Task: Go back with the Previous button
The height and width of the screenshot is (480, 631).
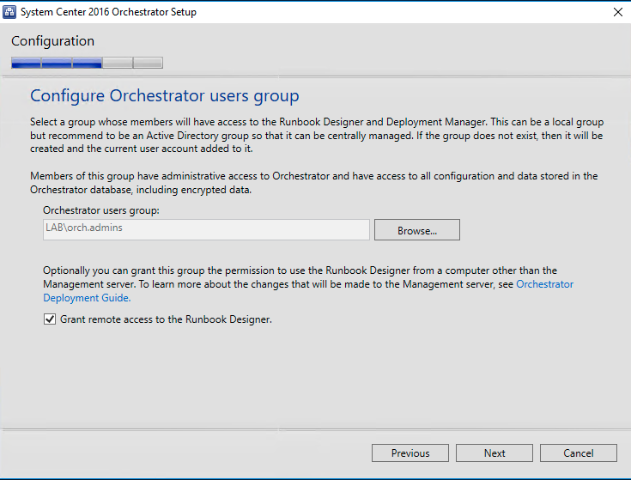Action: click(x=410, y=453)
